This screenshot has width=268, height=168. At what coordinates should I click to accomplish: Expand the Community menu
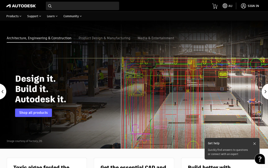[x=72, y=16]
